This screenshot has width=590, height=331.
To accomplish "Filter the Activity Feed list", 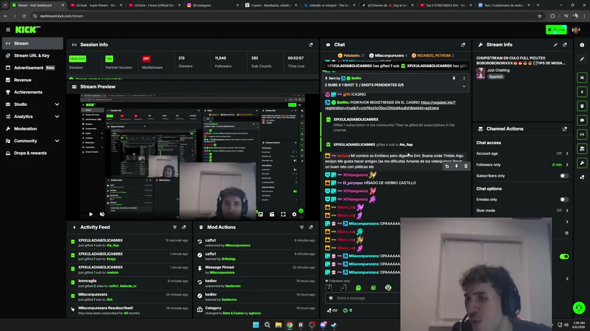I will (175, 227).
